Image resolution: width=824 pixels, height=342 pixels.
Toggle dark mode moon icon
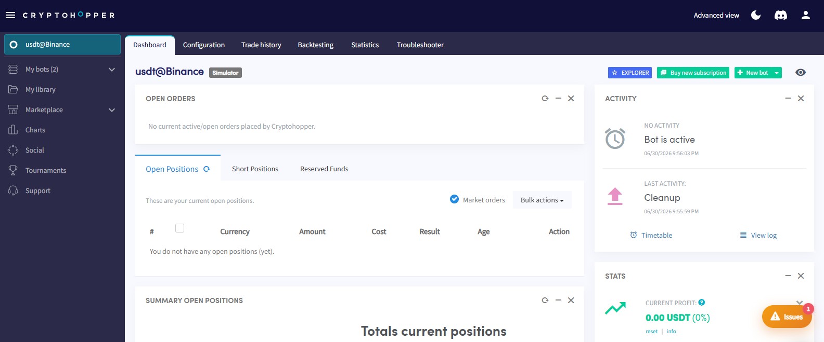click(756, 15)
